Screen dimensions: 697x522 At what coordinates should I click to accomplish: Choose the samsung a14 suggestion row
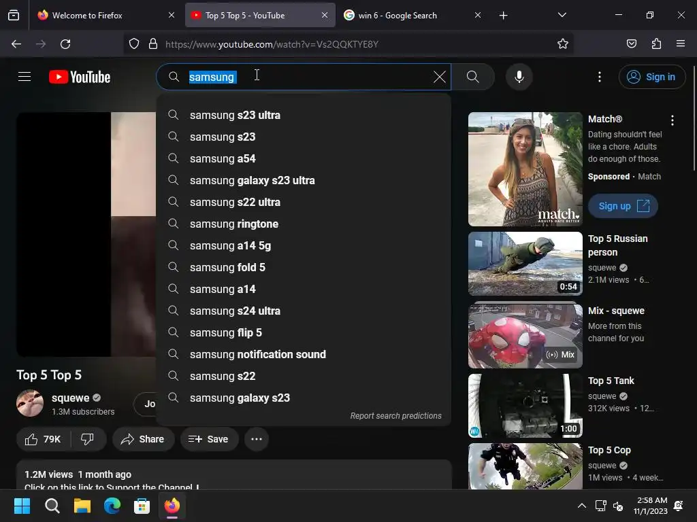[304, 289]
